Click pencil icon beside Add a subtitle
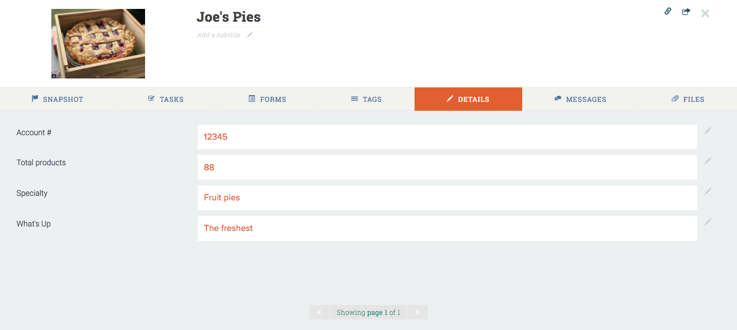Screen dimensions: 737x330 [250, 35]
